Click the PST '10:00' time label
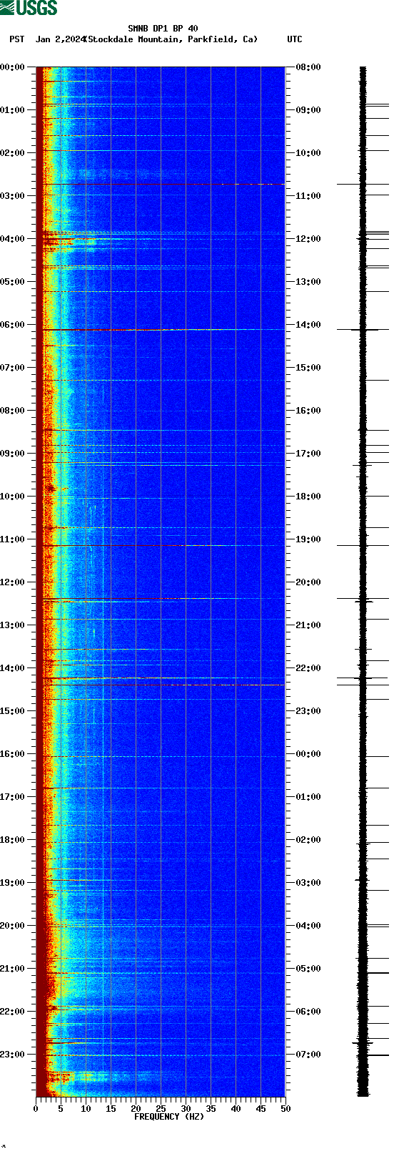The image size is (394, 1154). tap(13, 497)
